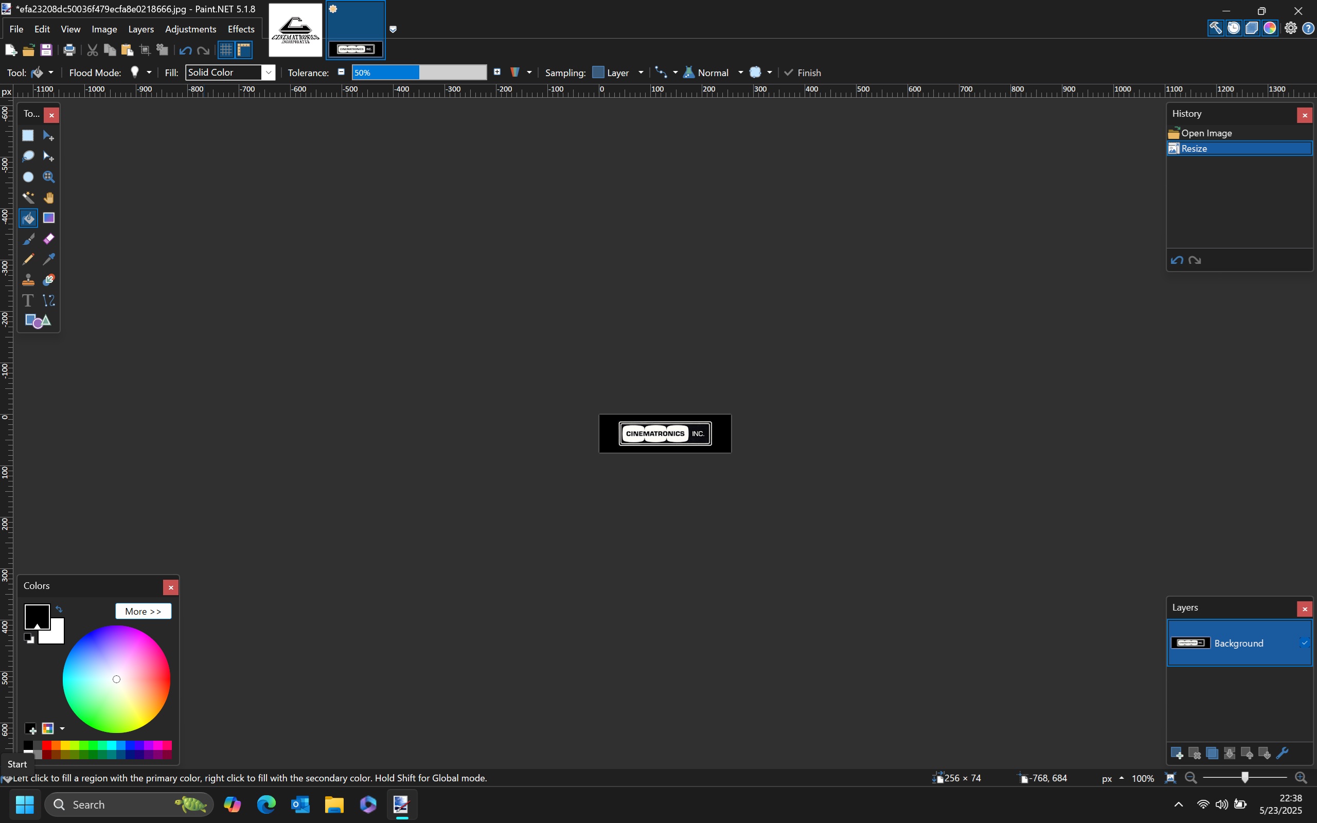Select the Paintbrush tool
1317x823 pixels.
click(28, 239)
